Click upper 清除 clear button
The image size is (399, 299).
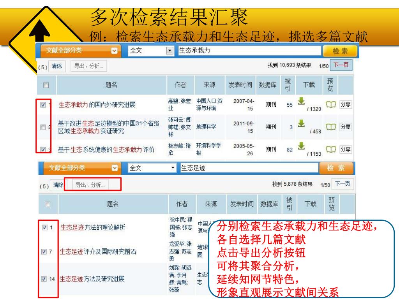pos(57,66)
